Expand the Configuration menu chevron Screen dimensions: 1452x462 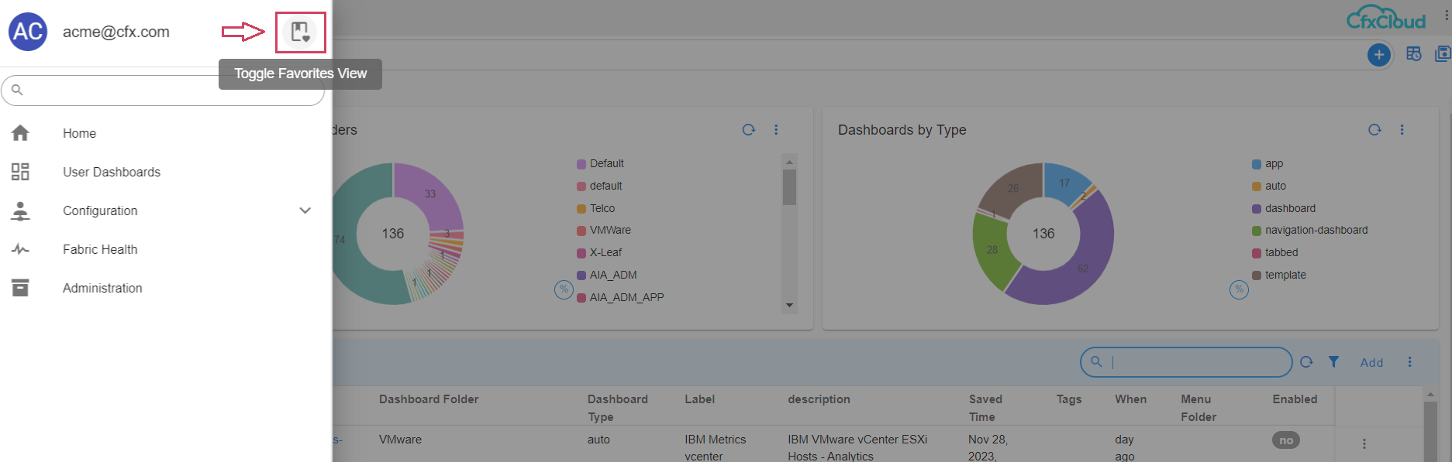tap(305, 210)
